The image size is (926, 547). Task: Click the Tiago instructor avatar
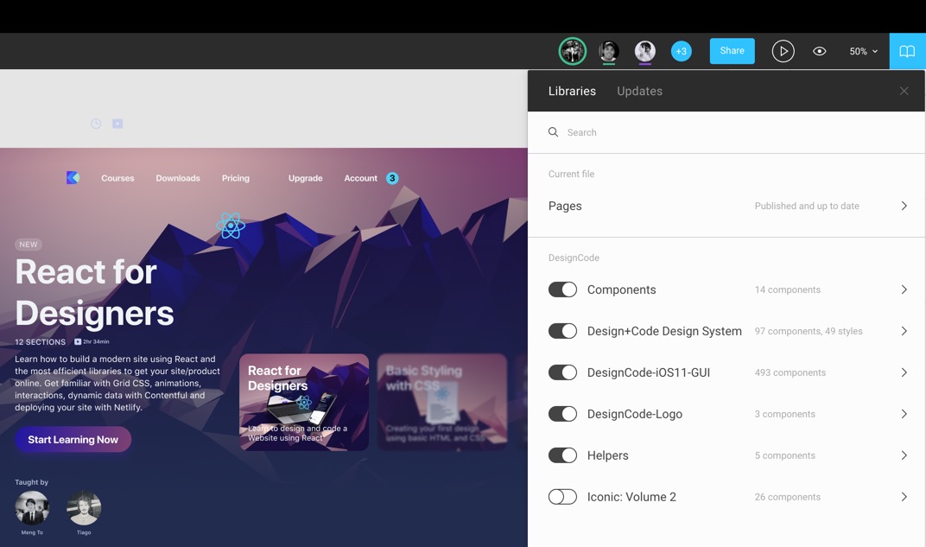tap(84, 508)
